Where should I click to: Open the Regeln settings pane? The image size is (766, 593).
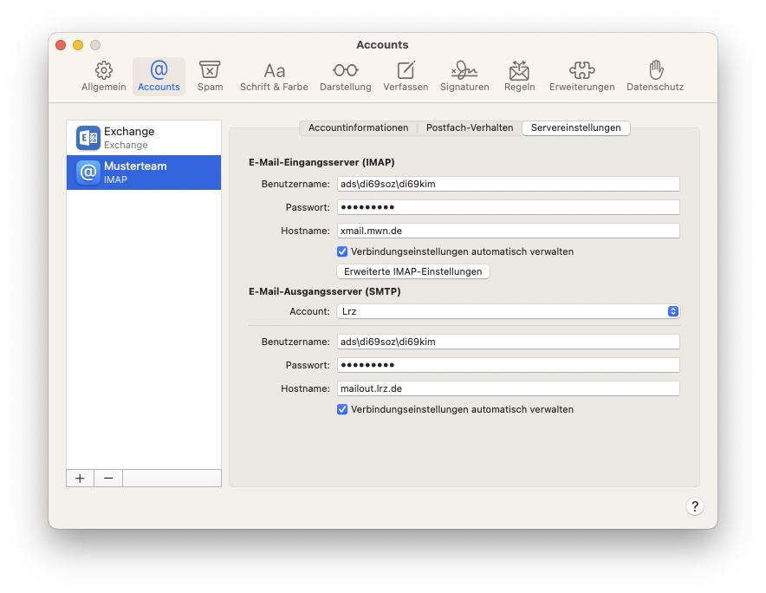click(x=519, y=76)
